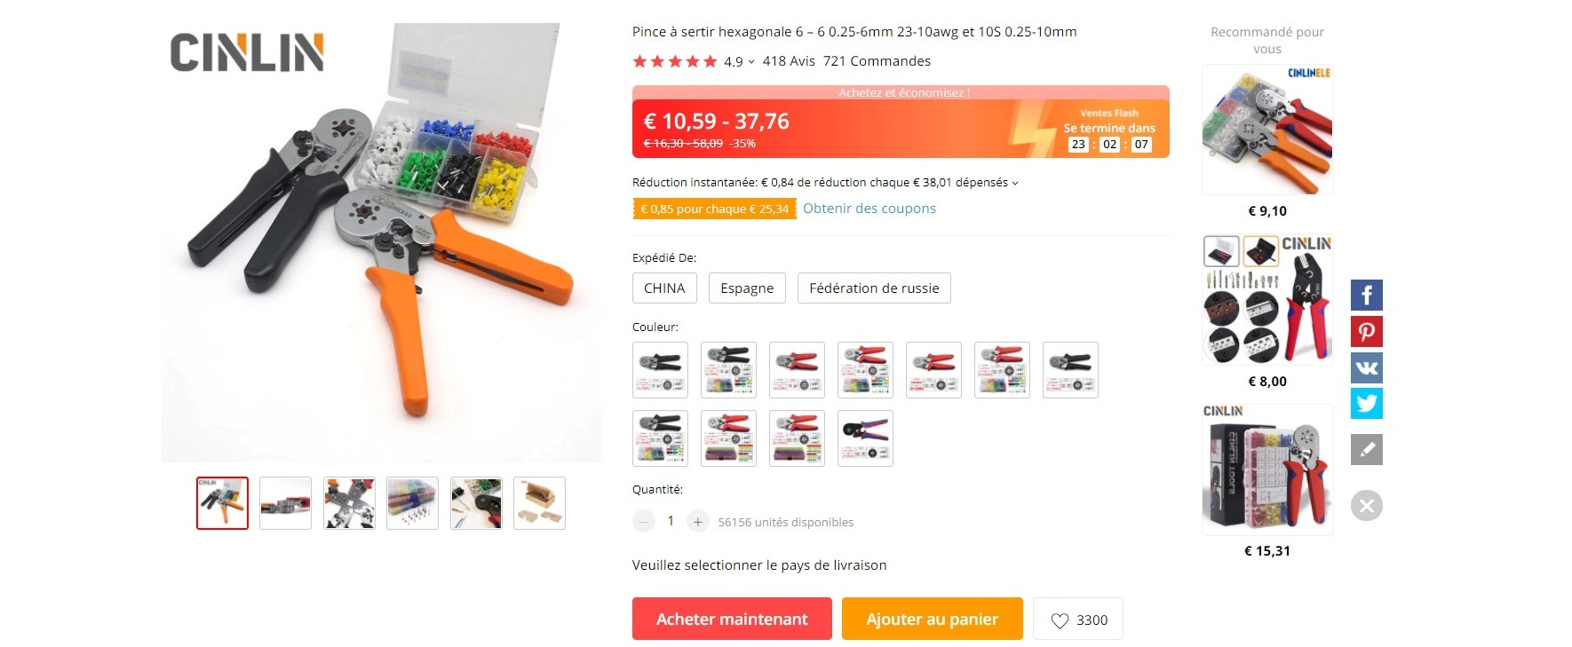Choose the first black crimper color option

660,370
